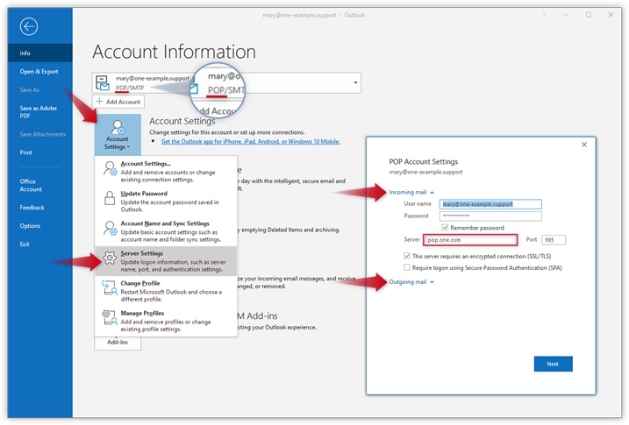Select the Info tab in sidebar
The width and height of the screenshot is (629, 425).
39,53
